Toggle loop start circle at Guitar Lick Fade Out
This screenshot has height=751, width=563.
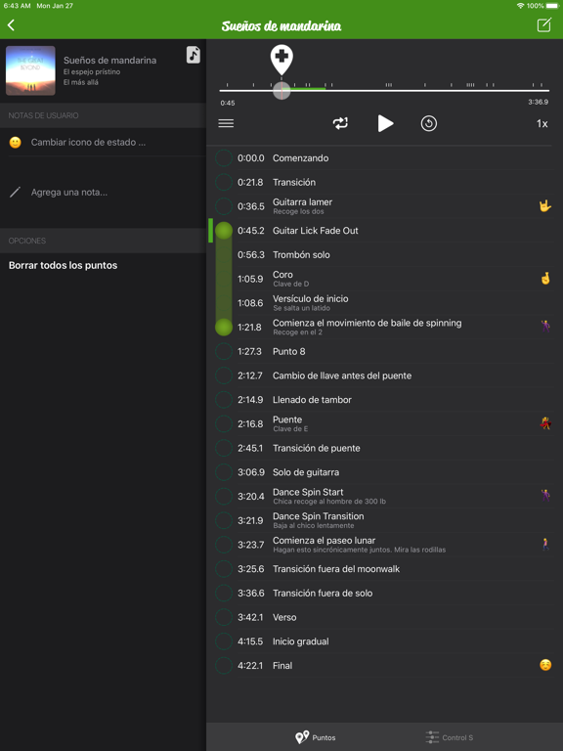click(x=224, y=231)
